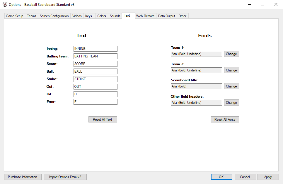Focus the Batting team text field
Viewport: 283px width, 184px height.
coord(95,56)
